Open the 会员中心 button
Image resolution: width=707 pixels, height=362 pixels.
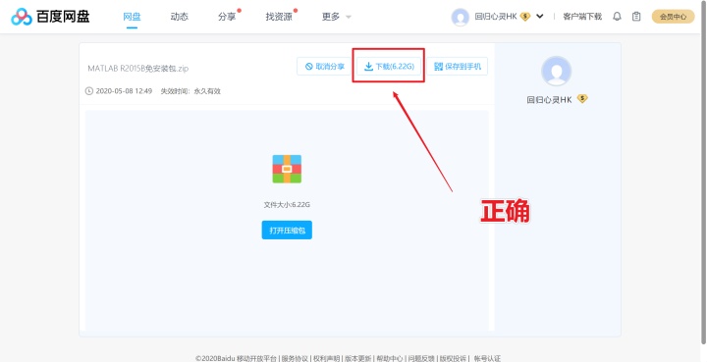[x=673, y=17]
